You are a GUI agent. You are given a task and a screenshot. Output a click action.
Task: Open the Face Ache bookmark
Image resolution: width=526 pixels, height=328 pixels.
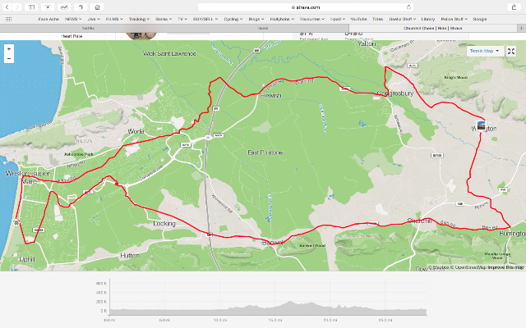[x=48, y=19]
